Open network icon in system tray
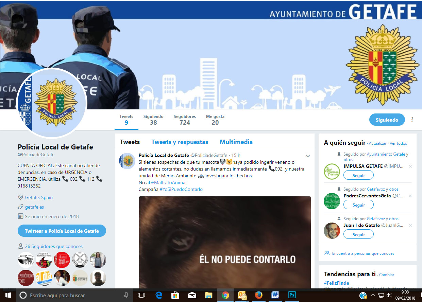This screenshot has width=422, height=302. (381, 295)
